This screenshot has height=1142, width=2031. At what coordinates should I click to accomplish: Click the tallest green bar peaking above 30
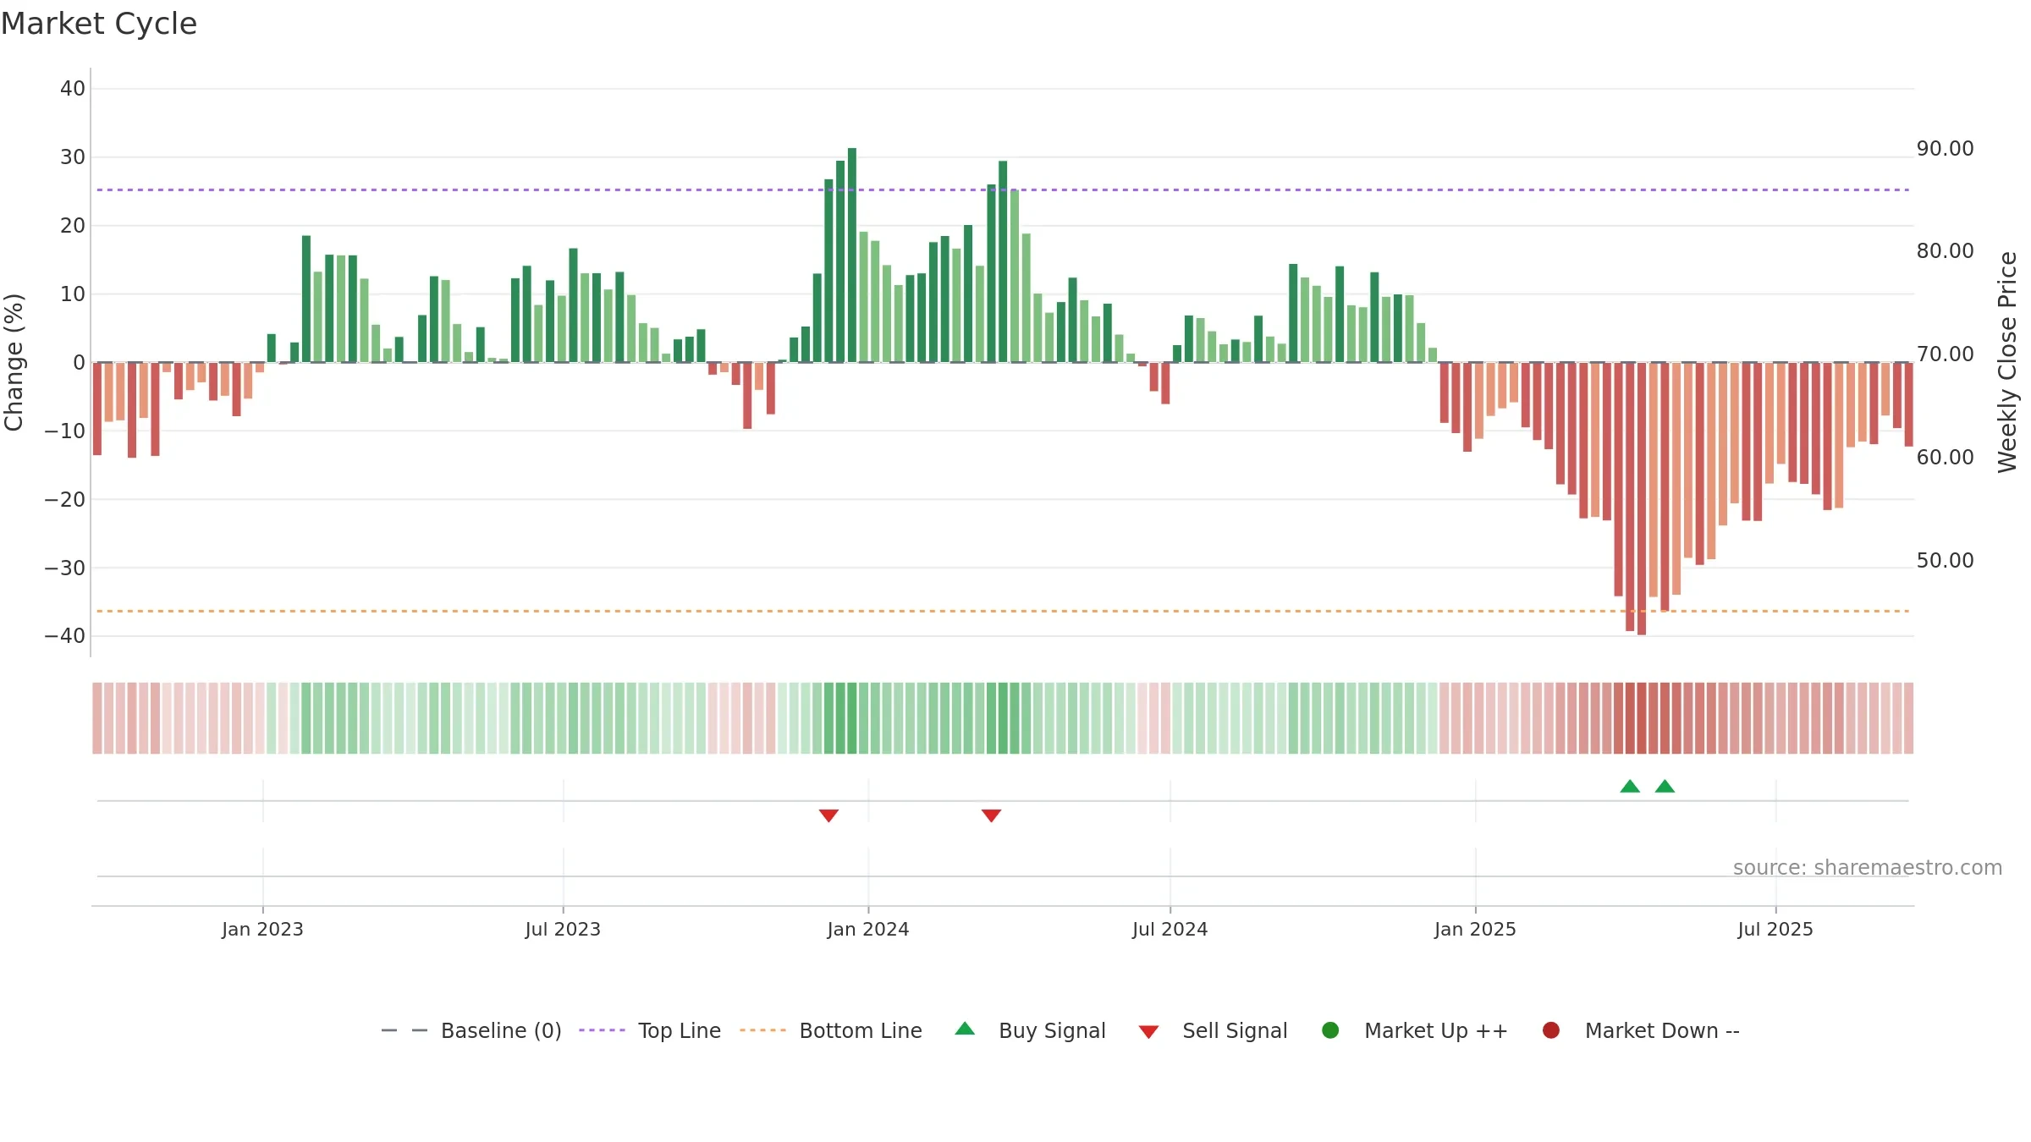852,255
